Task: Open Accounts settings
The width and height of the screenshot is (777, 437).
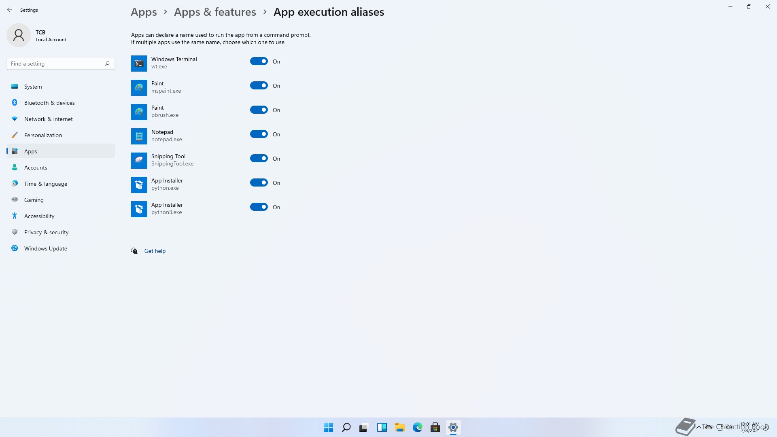Action: tap(61, 167)
